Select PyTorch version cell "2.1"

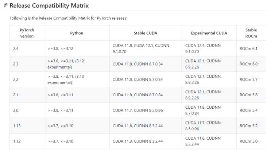coord(27,95)
